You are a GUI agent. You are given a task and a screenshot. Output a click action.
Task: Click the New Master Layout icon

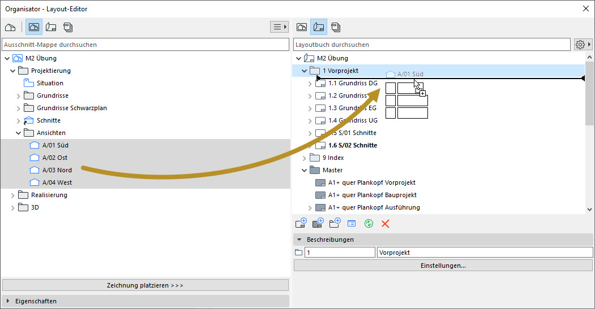click(318, 223)
